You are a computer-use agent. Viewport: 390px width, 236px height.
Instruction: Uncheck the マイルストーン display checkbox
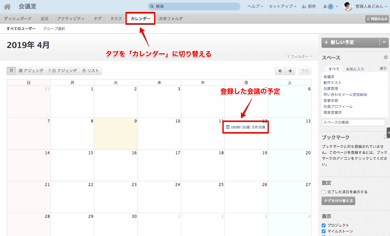point(324,231)
